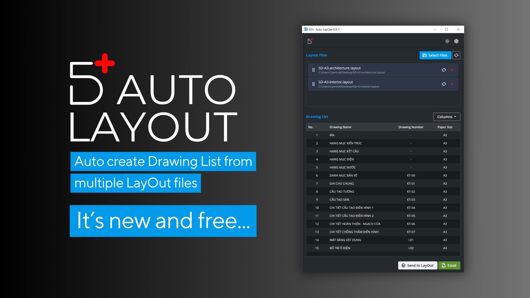The image size is (530, 298).
Task: Open the Columns dropdown
Action: pos(446,117)
